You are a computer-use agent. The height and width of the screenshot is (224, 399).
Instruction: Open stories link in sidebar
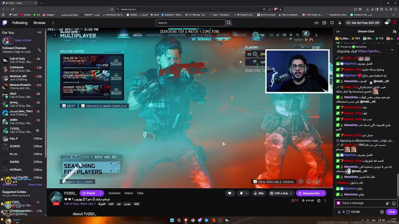coord(23,40)
